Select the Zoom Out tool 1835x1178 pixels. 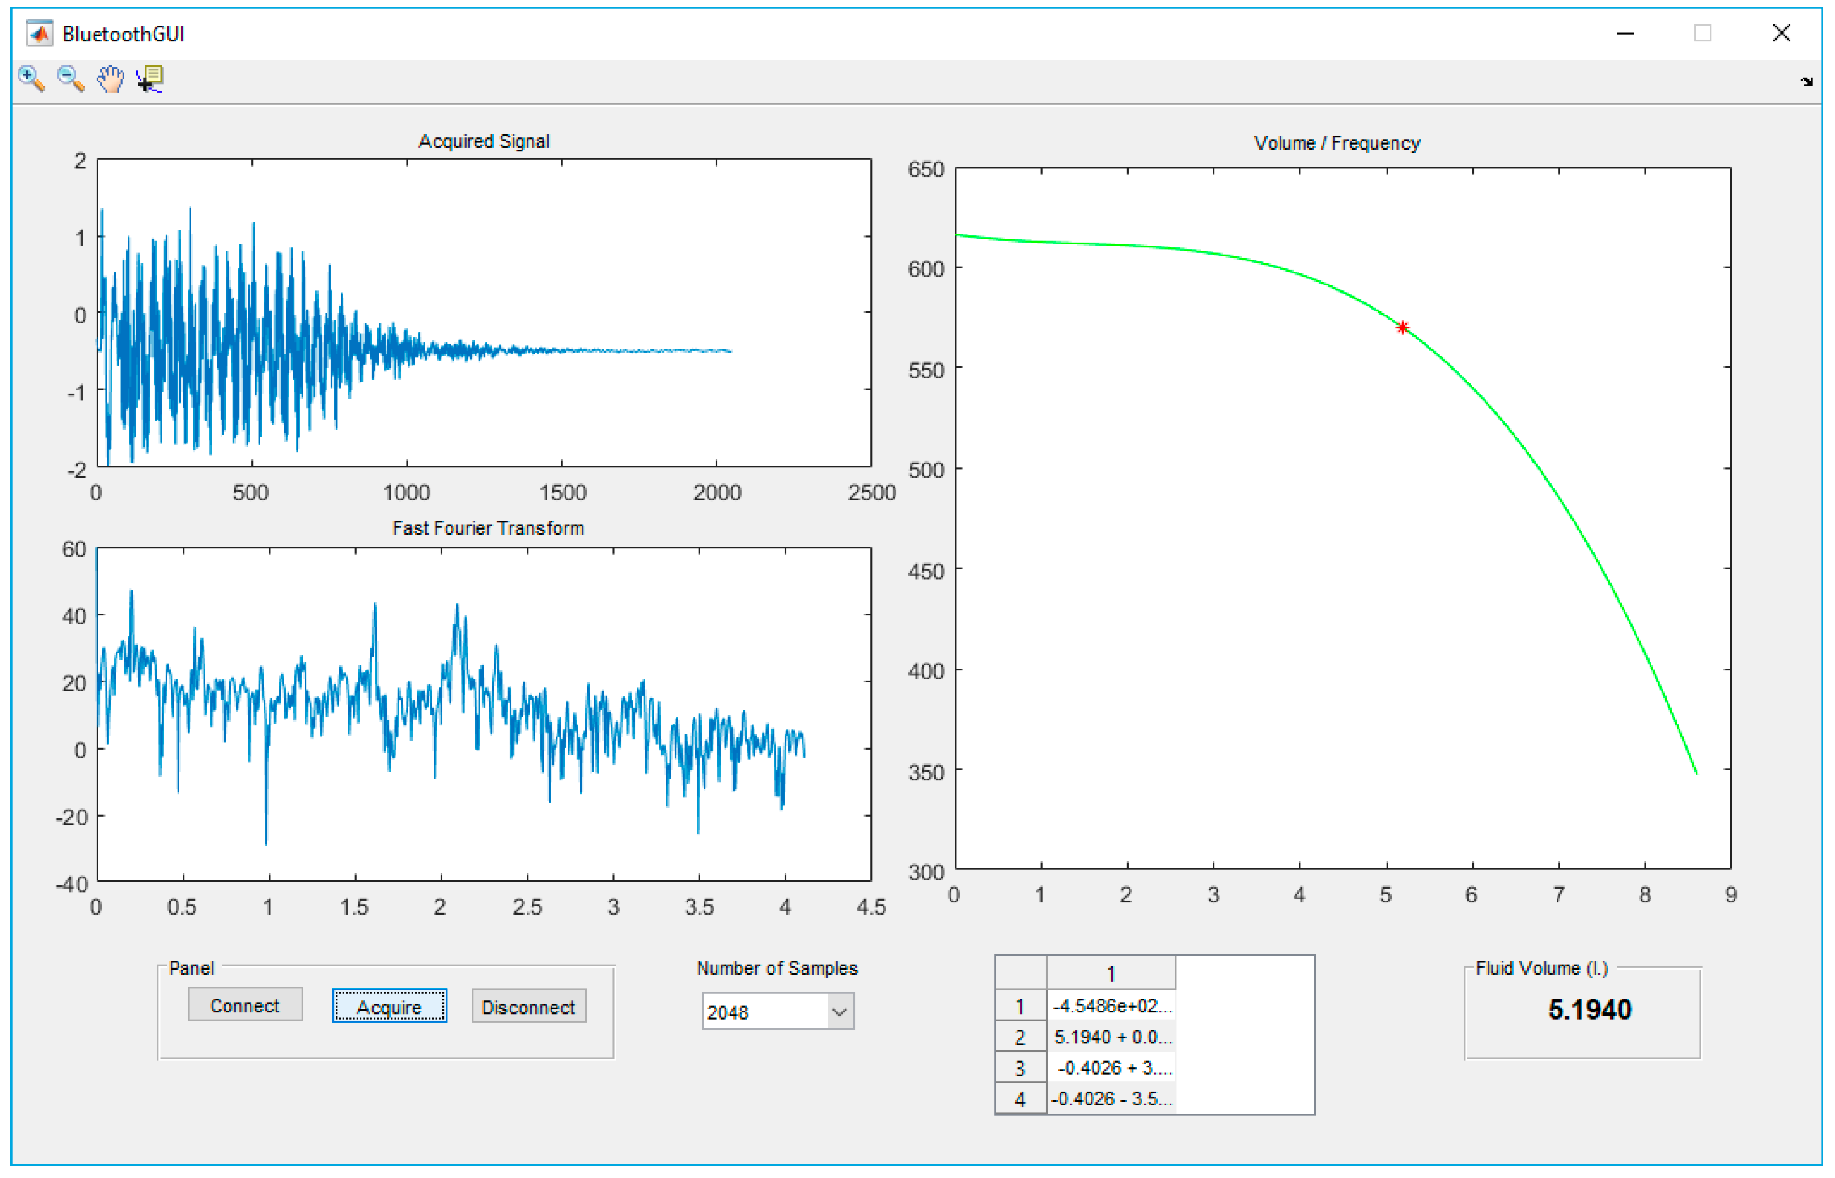70,79
